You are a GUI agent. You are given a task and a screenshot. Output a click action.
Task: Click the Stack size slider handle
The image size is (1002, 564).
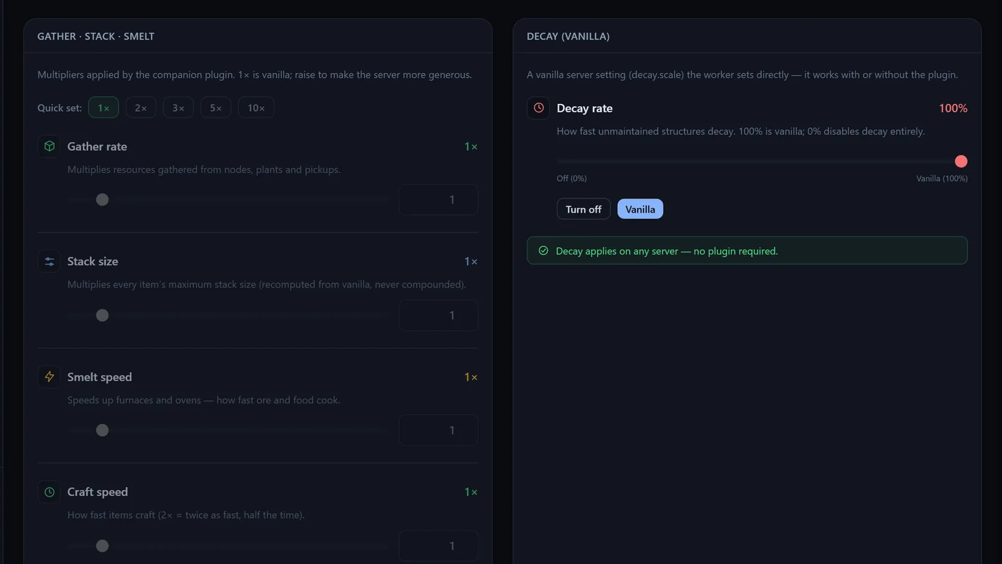tap(102, 315)
